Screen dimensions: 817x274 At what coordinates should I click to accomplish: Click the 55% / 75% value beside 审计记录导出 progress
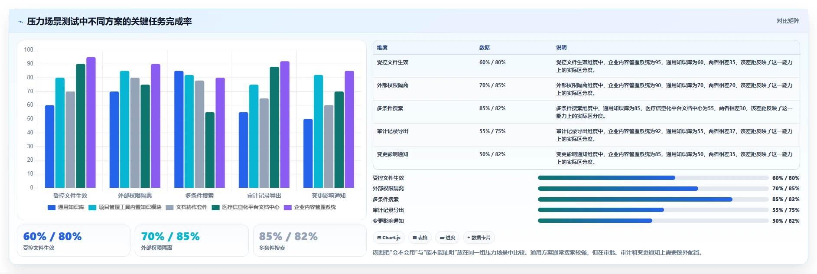(786, 210)
